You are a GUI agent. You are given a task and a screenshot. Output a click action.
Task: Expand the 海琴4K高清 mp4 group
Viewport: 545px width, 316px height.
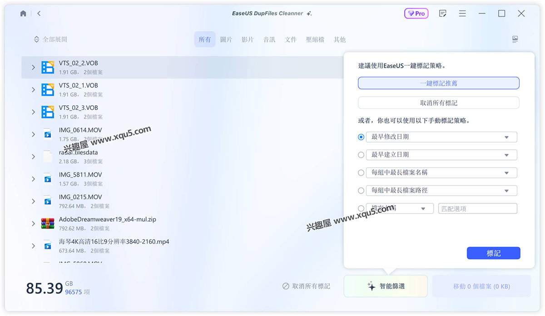pyautogui.click(x=33, y=246)
